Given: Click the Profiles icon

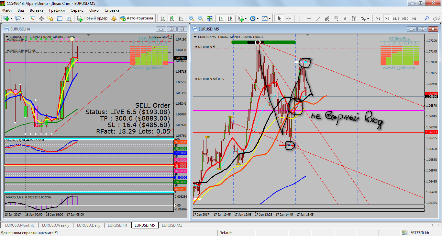Looking at the screenshot, I should point(18,18).
